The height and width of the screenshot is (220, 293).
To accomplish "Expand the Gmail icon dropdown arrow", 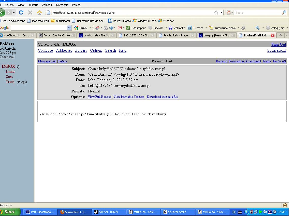I will coord(124,28).
